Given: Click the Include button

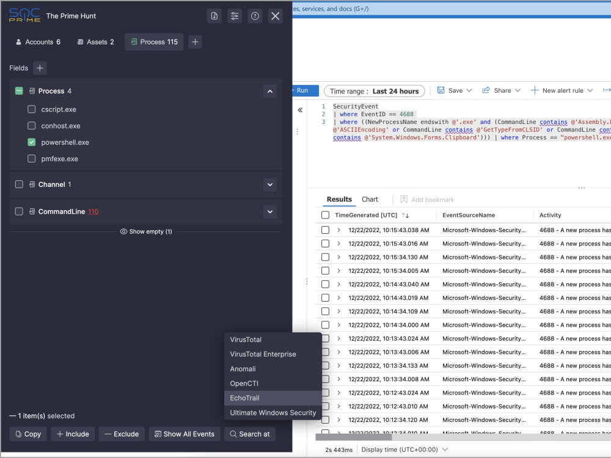Looking at the screenshot, I should tap(73, 434).
